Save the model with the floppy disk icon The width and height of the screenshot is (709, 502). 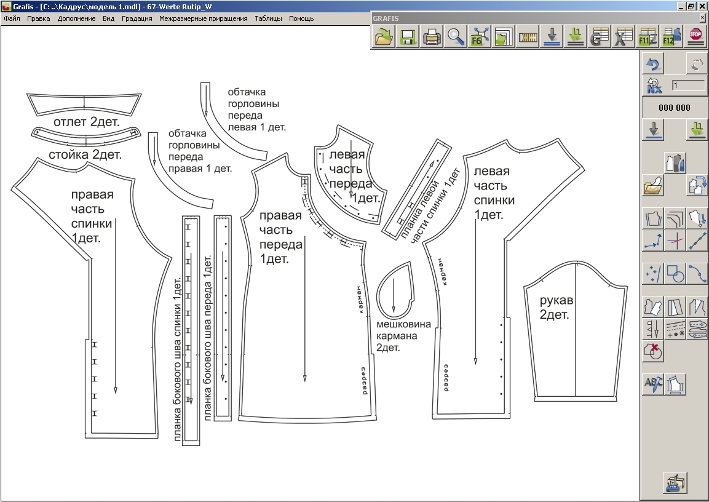tap(408, 37)
